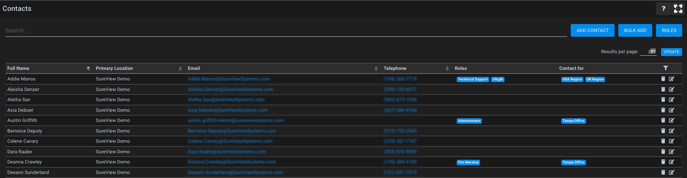687x178 pixels.
Task: Click Berneice Deputy email address
Action: [232, 131]
